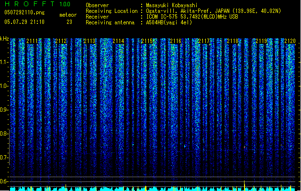Click the observer name Masayuki Kobayashi

click(172, 5)
